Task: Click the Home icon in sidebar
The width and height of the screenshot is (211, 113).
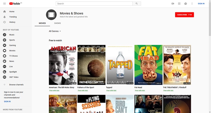Action: pos(5,11)
